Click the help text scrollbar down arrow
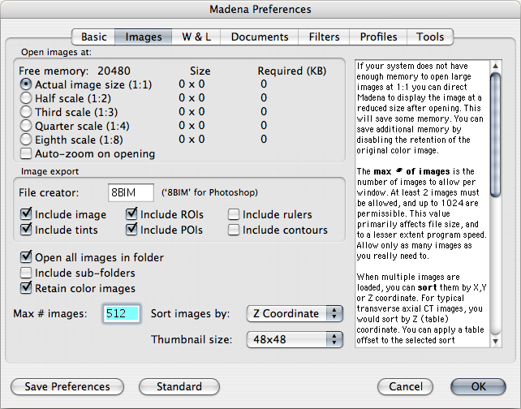 (x=496, y=343)
